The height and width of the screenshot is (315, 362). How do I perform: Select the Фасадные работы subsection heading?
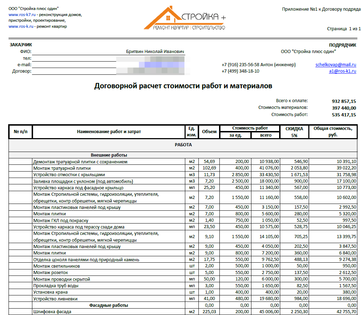pos(109,305)
